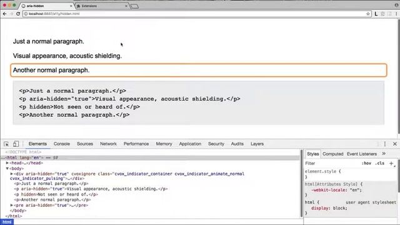Click 'Visual appearance, acoustic shielding.' paragraph on page

67,56
